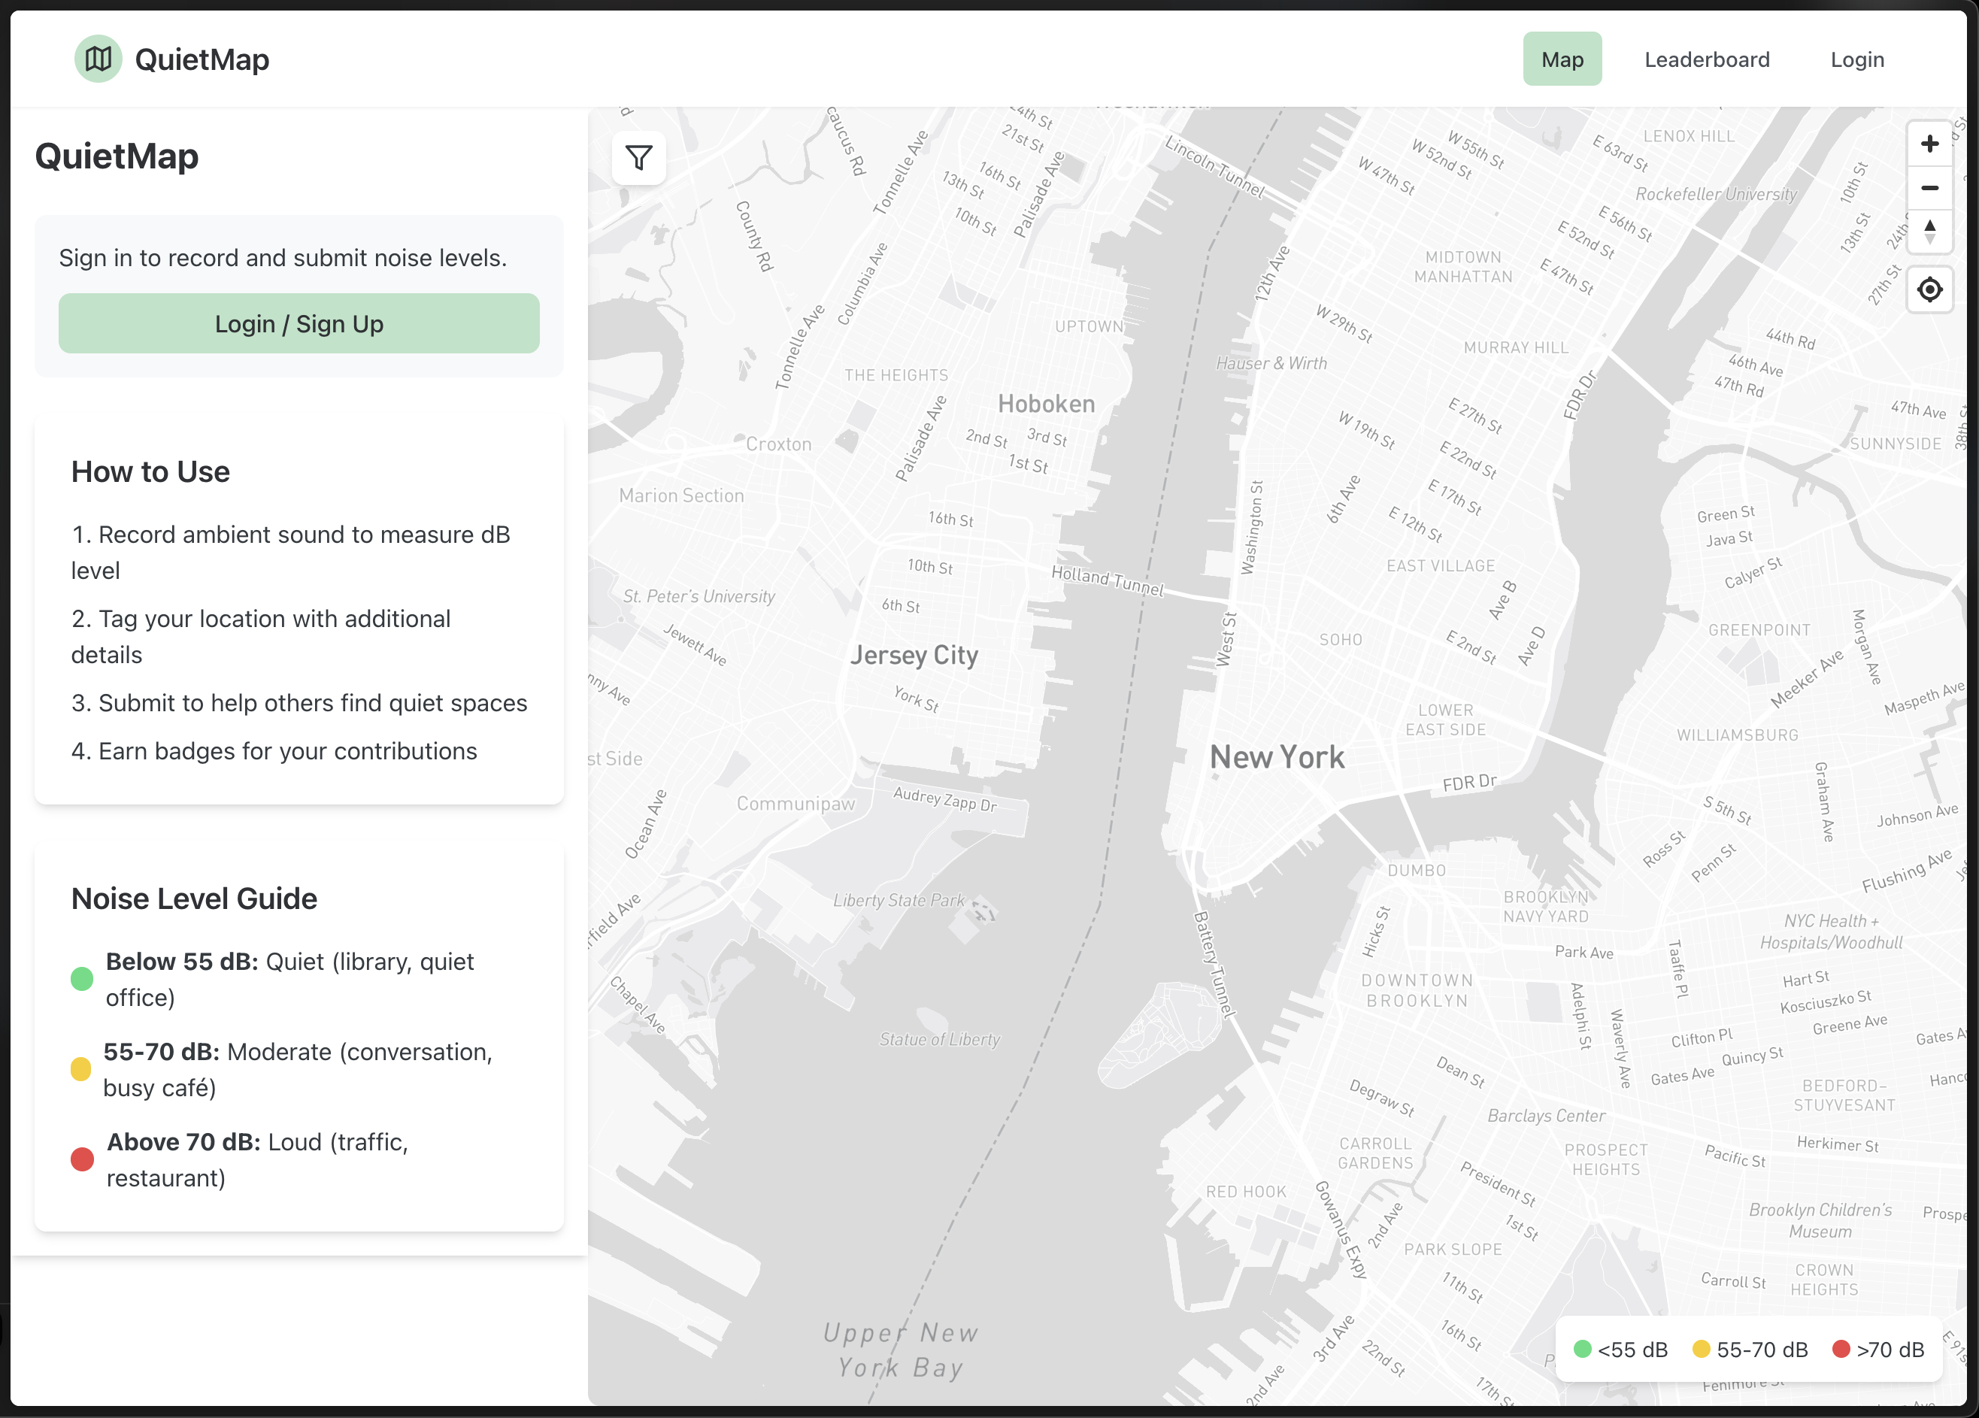Switch to the Map tab
This screenshot has width=1979, height=1418.
(x=1562, y=59)
